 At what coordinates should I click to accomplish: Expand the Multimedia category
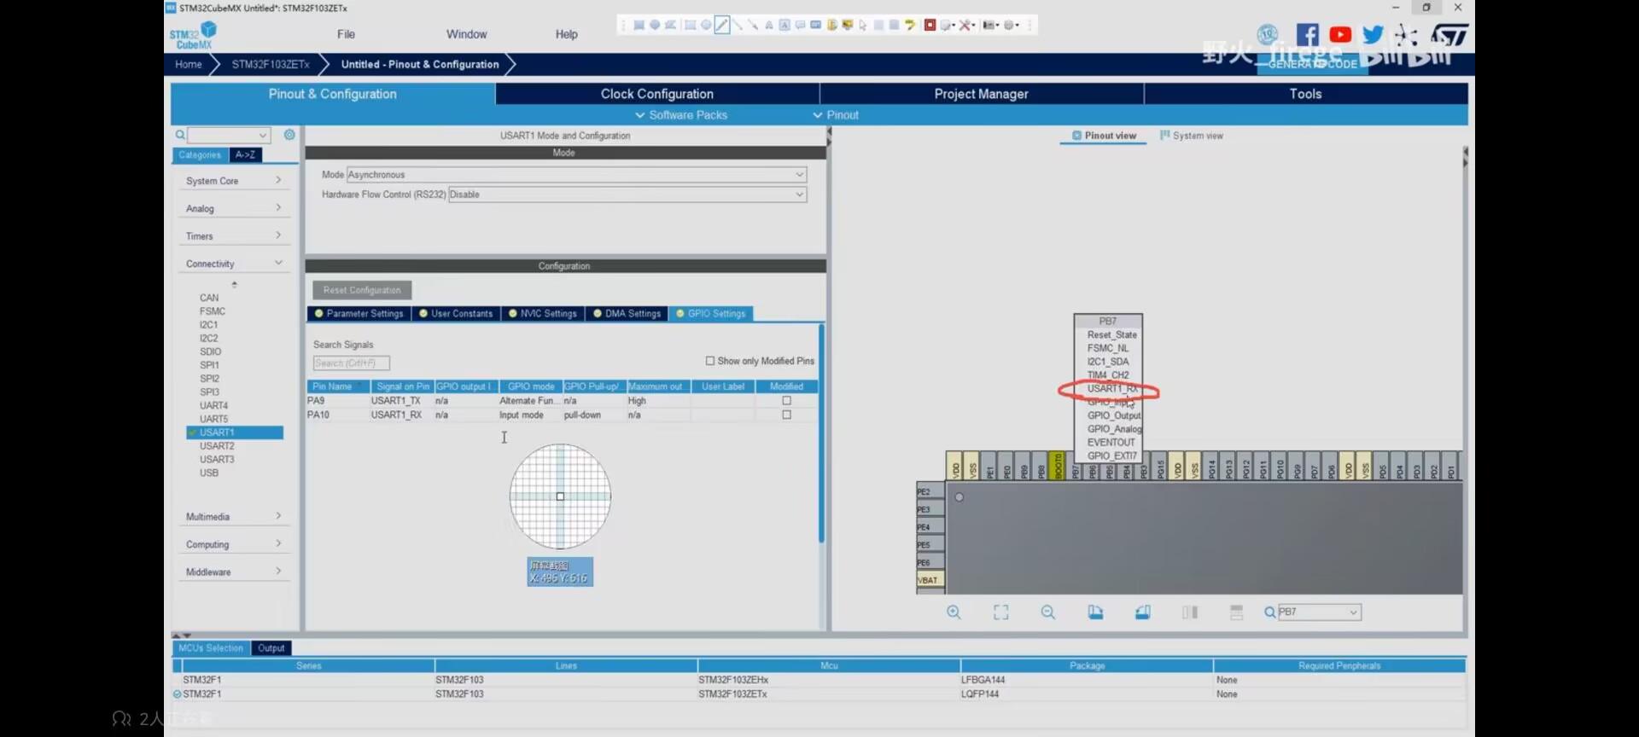coord(233,517)
